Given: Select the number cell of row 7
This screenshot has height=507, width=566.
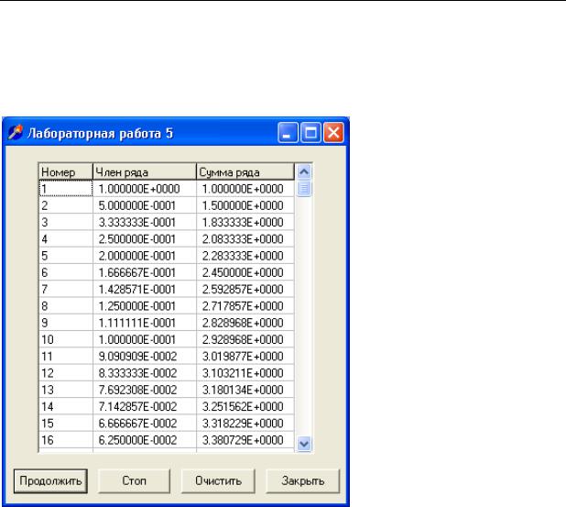Looking at the screenshot, I should tap(66, 289).
